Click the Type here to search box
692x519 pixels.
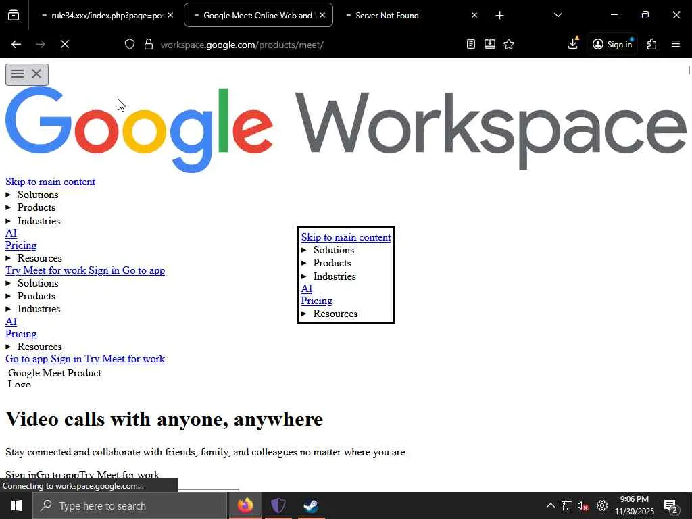click(130, 505)
